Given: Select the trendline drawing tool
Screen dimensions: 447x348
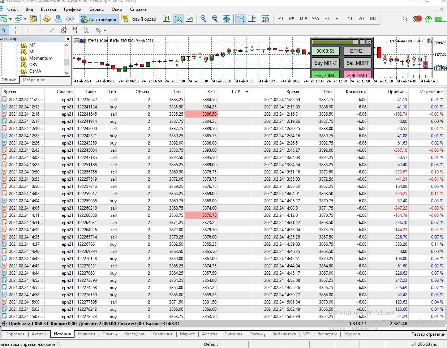Looking at the screenshot, I should coord(52,30).
